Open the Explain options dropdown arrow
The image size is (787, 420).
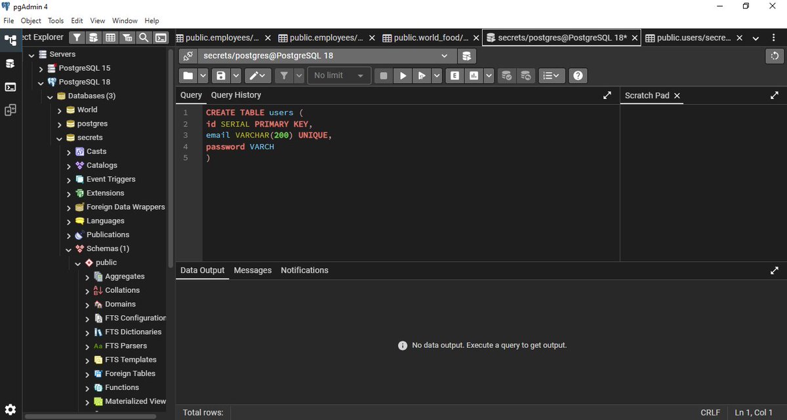(489, 76)
